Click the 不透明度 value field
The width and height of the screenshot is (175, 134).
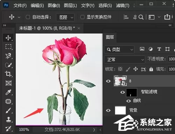[171, 59]
